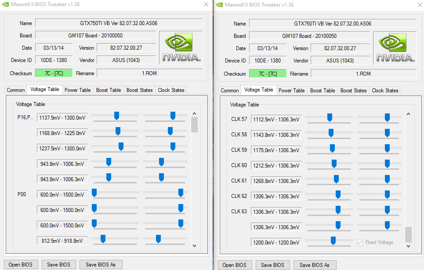Click green Checksum field in right window
The height and width of the screenshot is (270, 424).
268,74
